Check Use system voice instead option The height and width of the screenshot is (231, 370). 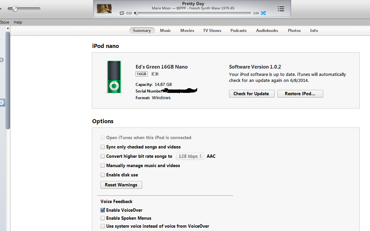[103, 226]
